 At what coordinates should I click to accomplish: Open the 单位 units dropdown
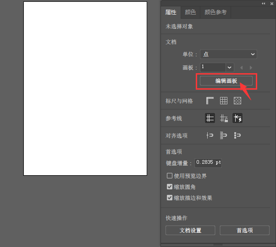pos(228,54)
